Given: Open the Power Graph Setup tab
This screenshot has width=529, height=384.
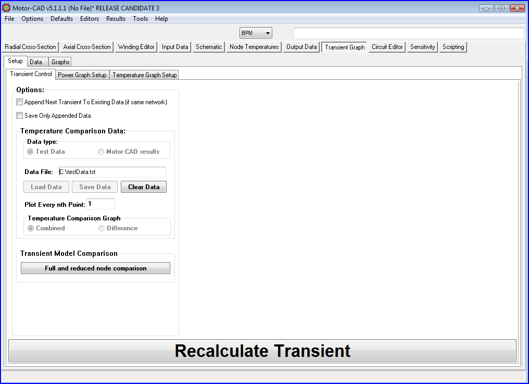Looking at the screenshot, I should click(82, 75).
